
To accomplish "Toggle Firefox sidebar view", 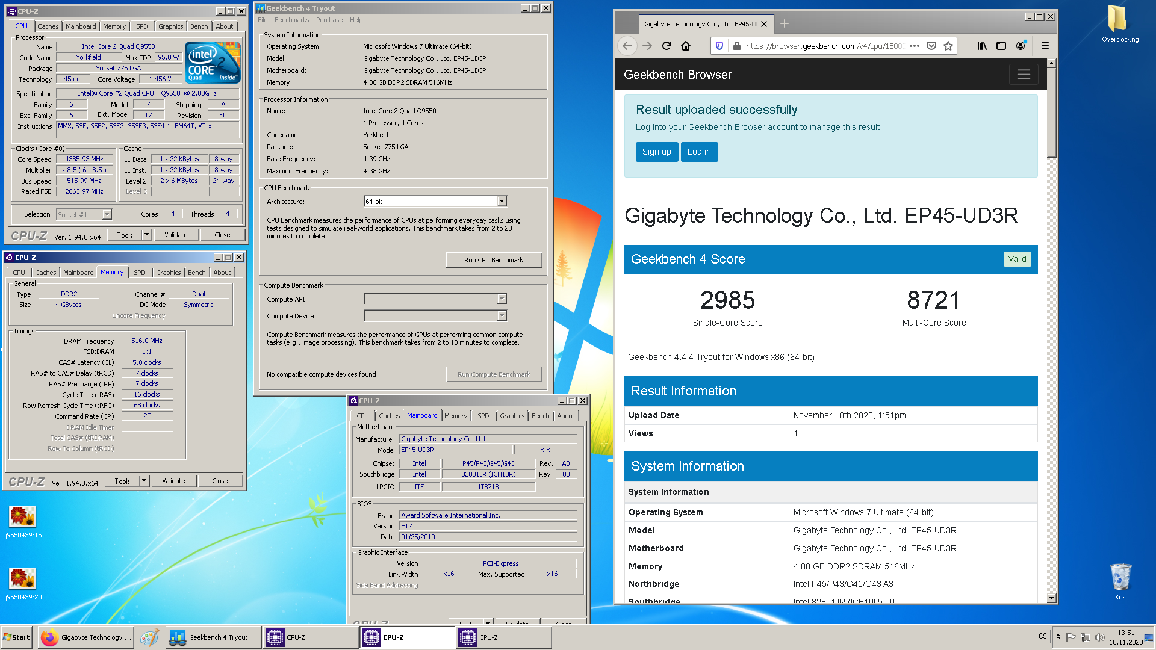I will pyautogui.click(x=1001, y=46).
